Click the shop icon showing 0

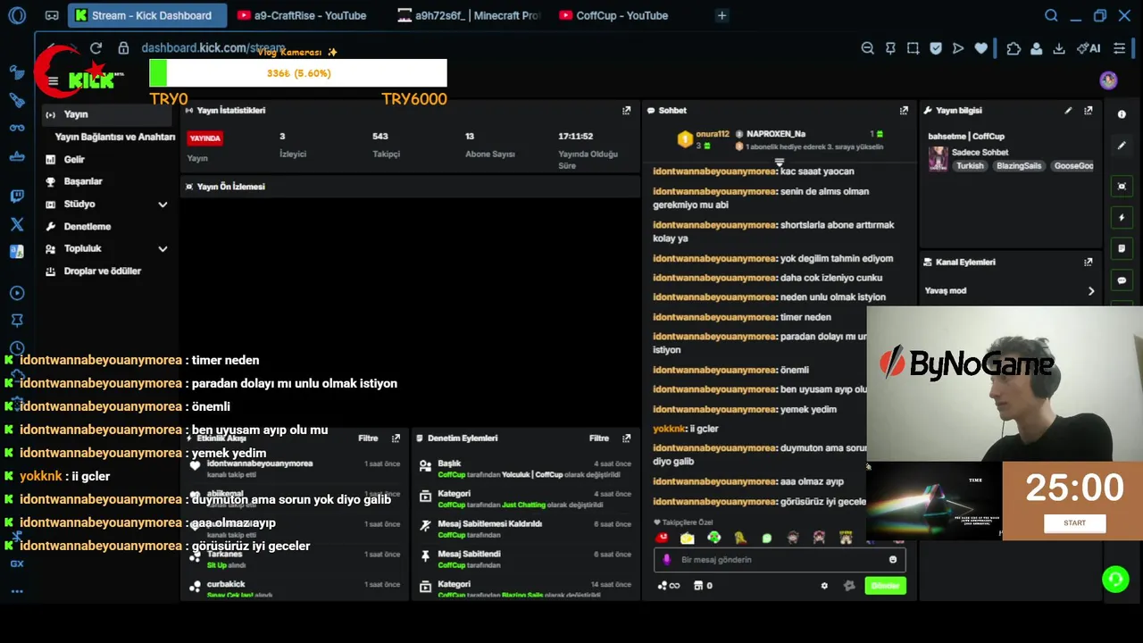[703, 586]
